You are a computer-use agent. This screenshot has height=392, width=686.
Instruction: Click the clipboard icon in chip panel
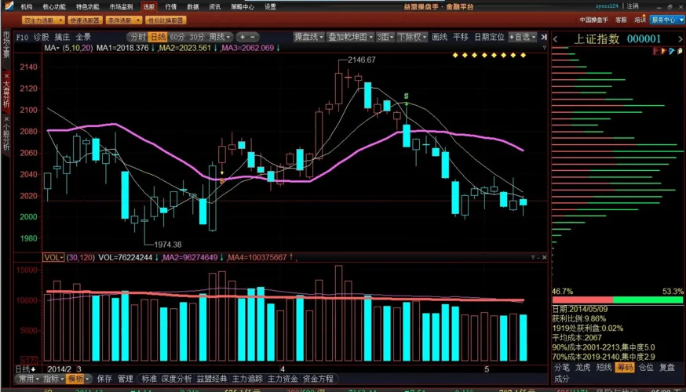tap(680, 51)
